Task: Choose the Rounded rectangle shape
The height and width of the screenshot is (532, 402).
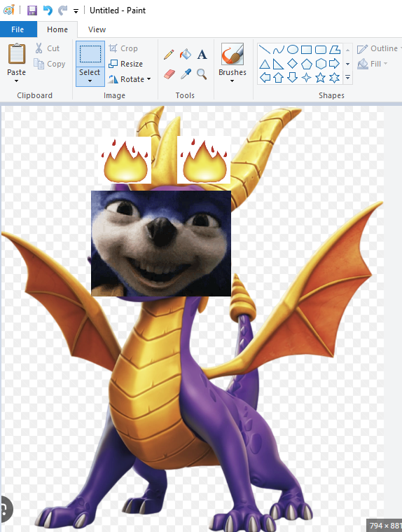Action: tap(321, 50)
